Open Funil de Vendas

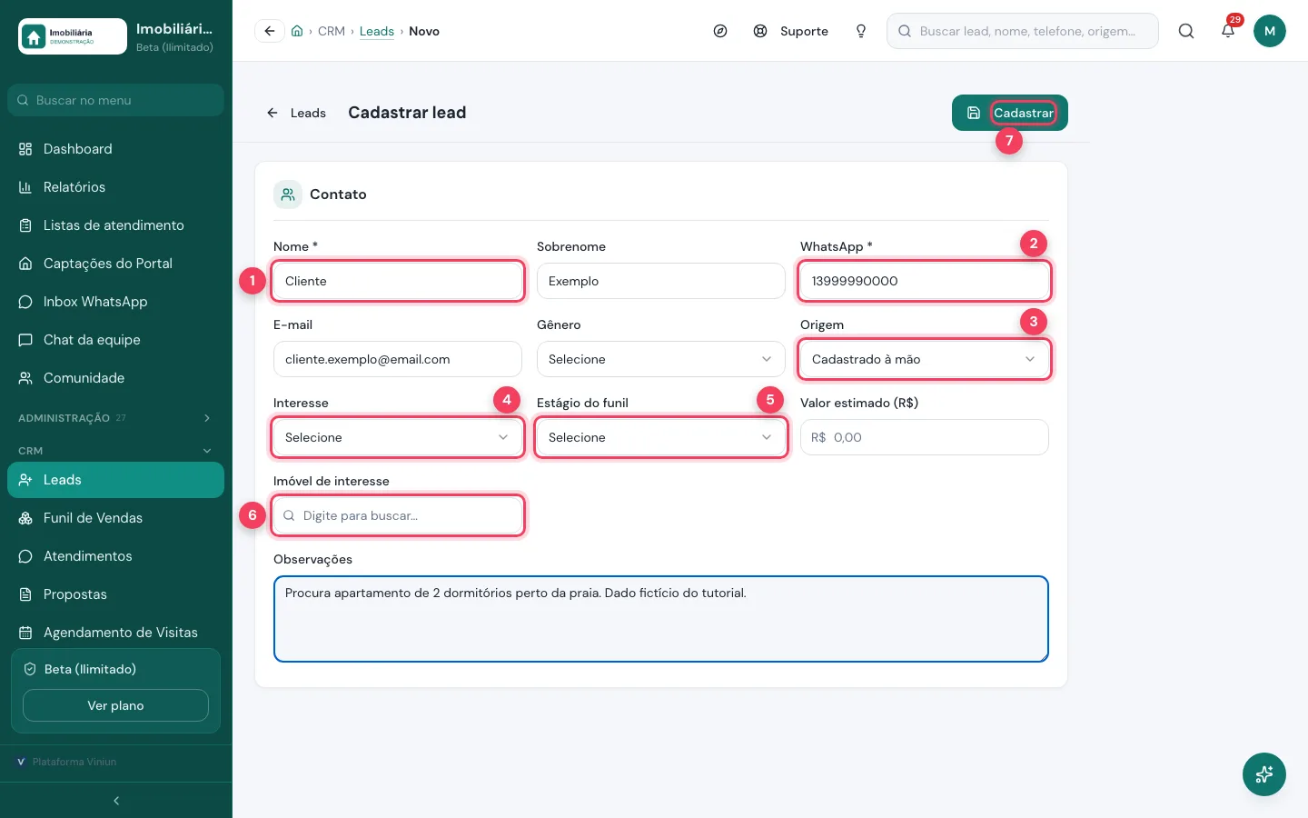pyautogui.click(x=115, y=518)
